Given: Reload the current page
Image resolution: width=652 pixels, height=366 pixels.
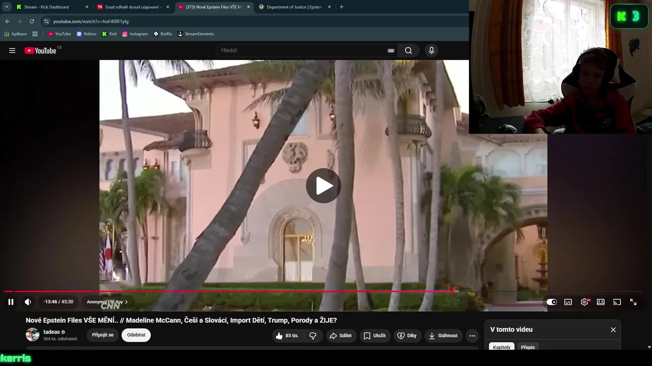Looking at the screenshot, I should click(x=32, y=21).
